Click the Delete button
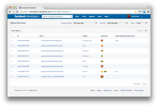Viewport: 158px width, 106px height. click(140, 31)
